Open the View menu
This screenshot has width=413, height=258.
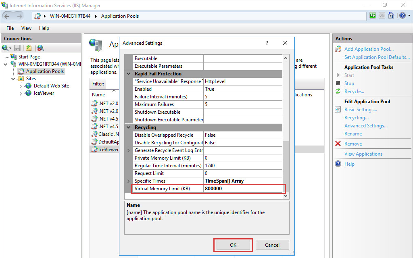coord(26,28)
